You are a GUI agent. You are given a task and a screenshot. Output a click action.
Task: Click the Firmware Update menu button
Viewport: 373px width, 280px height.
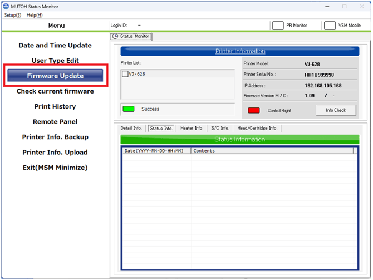(x=55, y=76)
